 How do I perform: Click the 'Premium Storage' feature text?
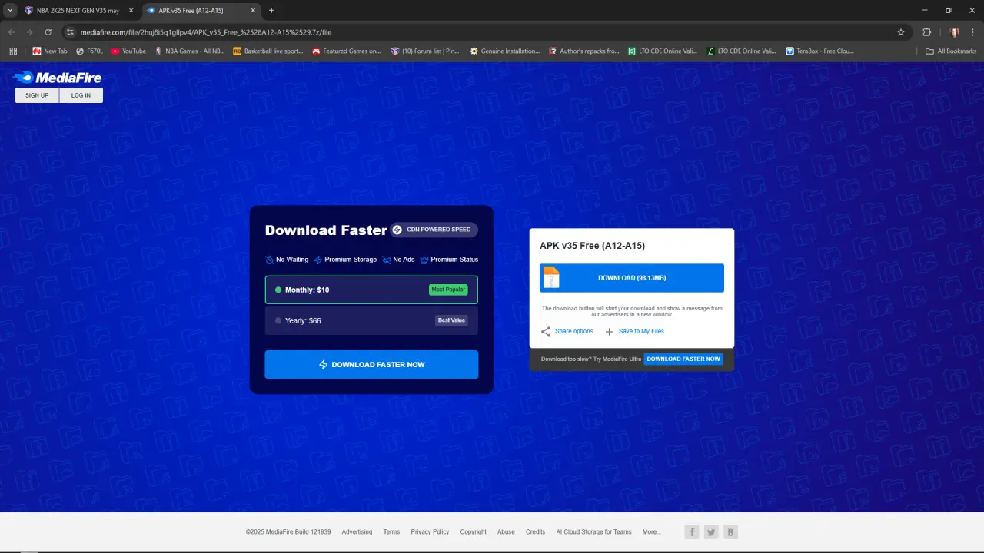(x=351, y=260)
